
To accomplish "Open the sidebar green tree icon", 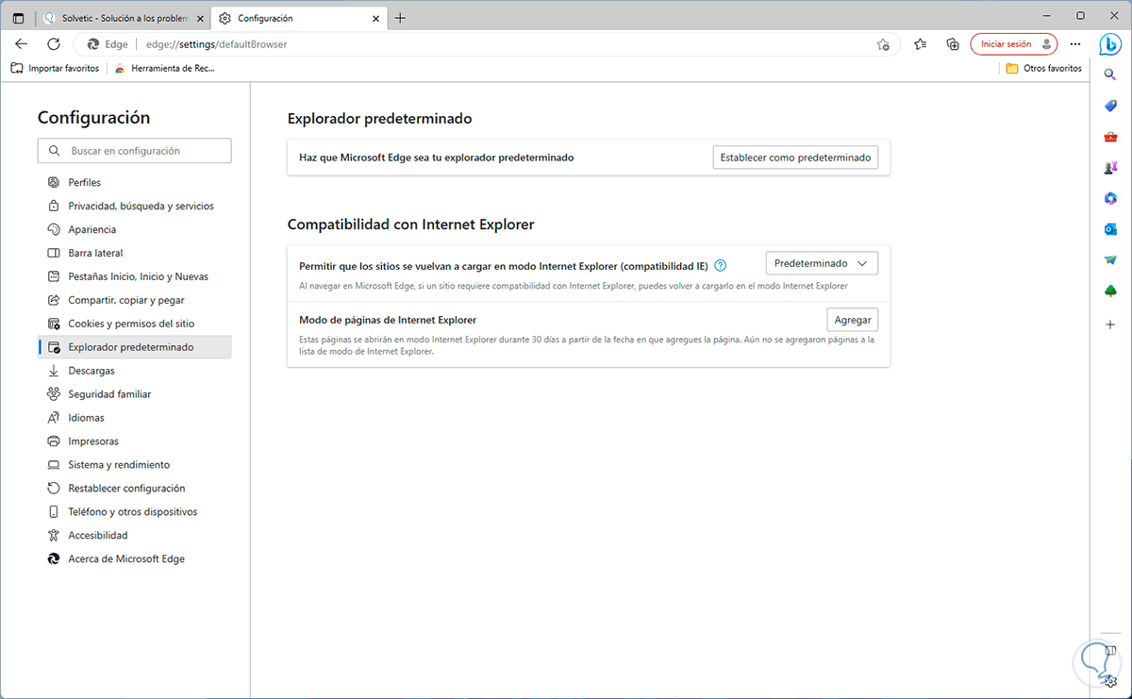I will [x=1110, y=291].
